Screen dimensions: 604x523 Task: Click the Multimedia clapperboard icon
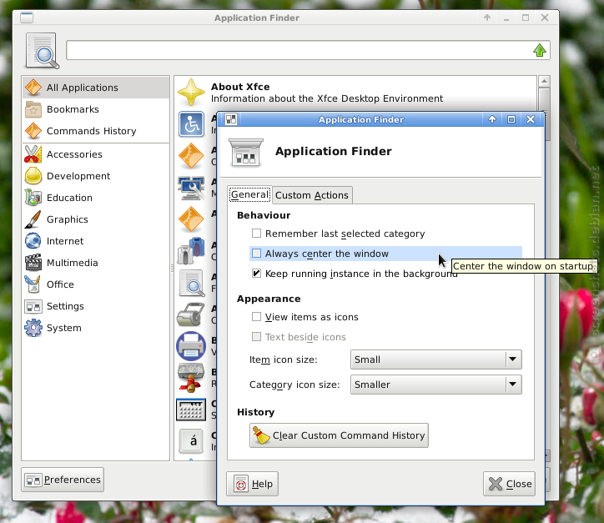[33, 263]
